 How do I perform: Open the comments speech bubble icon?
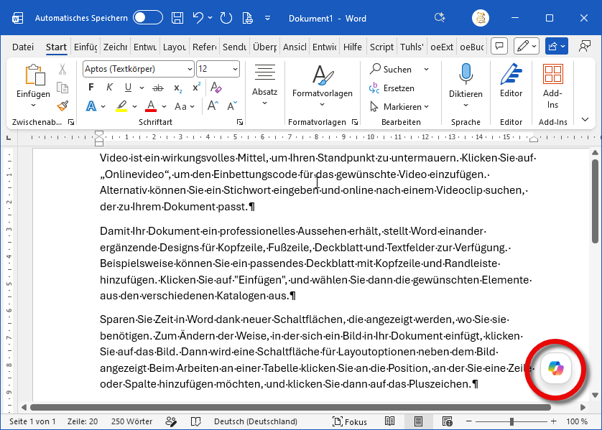(x=498, y=47)
